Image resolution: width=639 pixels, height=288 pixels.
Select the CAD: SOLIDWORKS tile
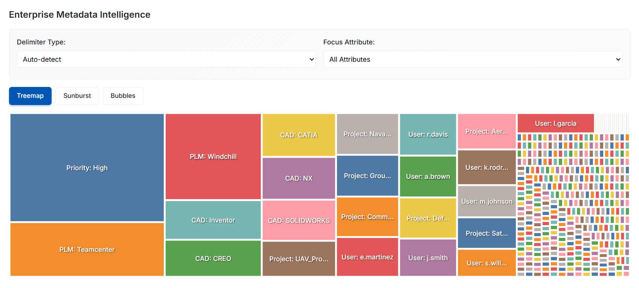(299, 220)
